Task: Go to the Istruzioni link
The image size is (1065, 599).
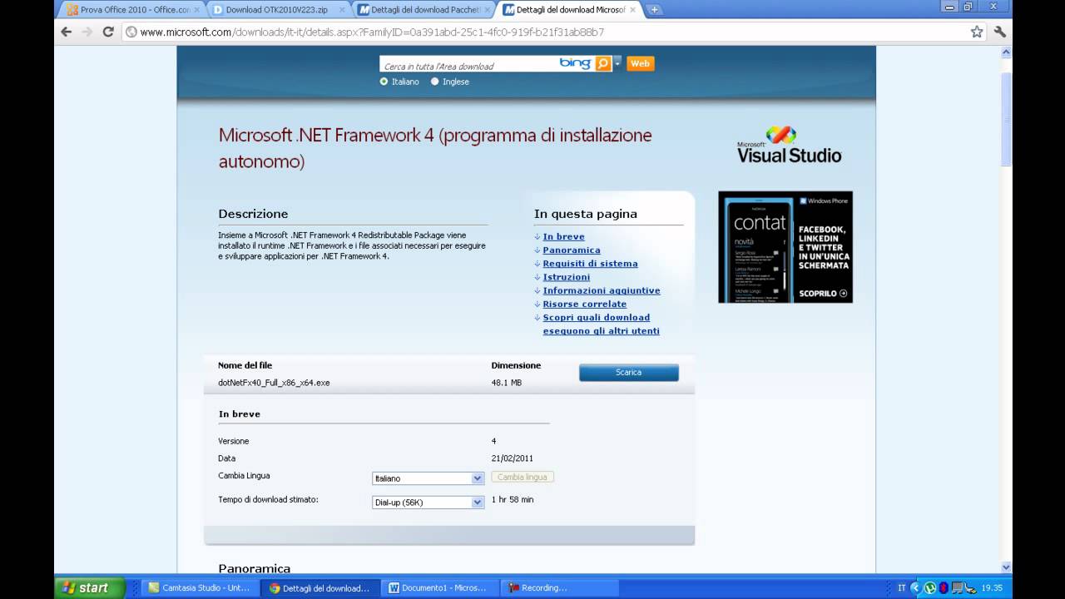Action: tap(567, 277)
